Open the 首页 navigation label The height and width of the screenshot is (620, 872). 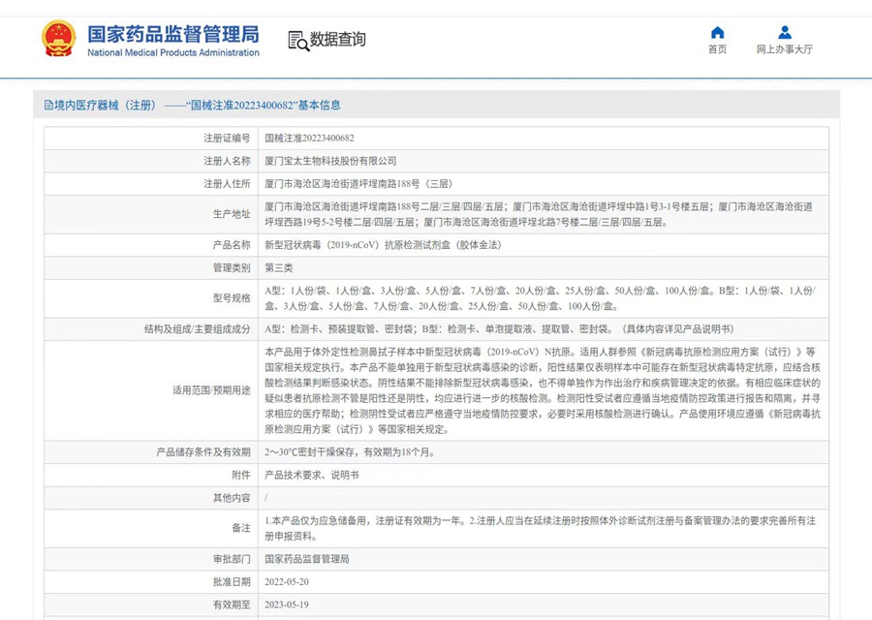point(717,49)
